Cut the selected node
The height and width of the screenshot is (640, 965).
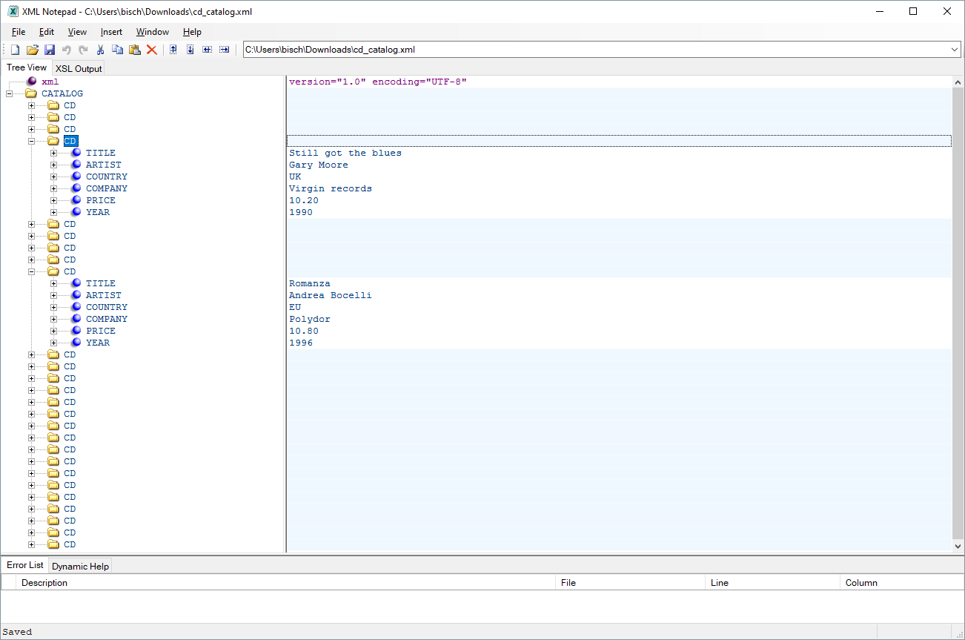click(x=100, y=49)
